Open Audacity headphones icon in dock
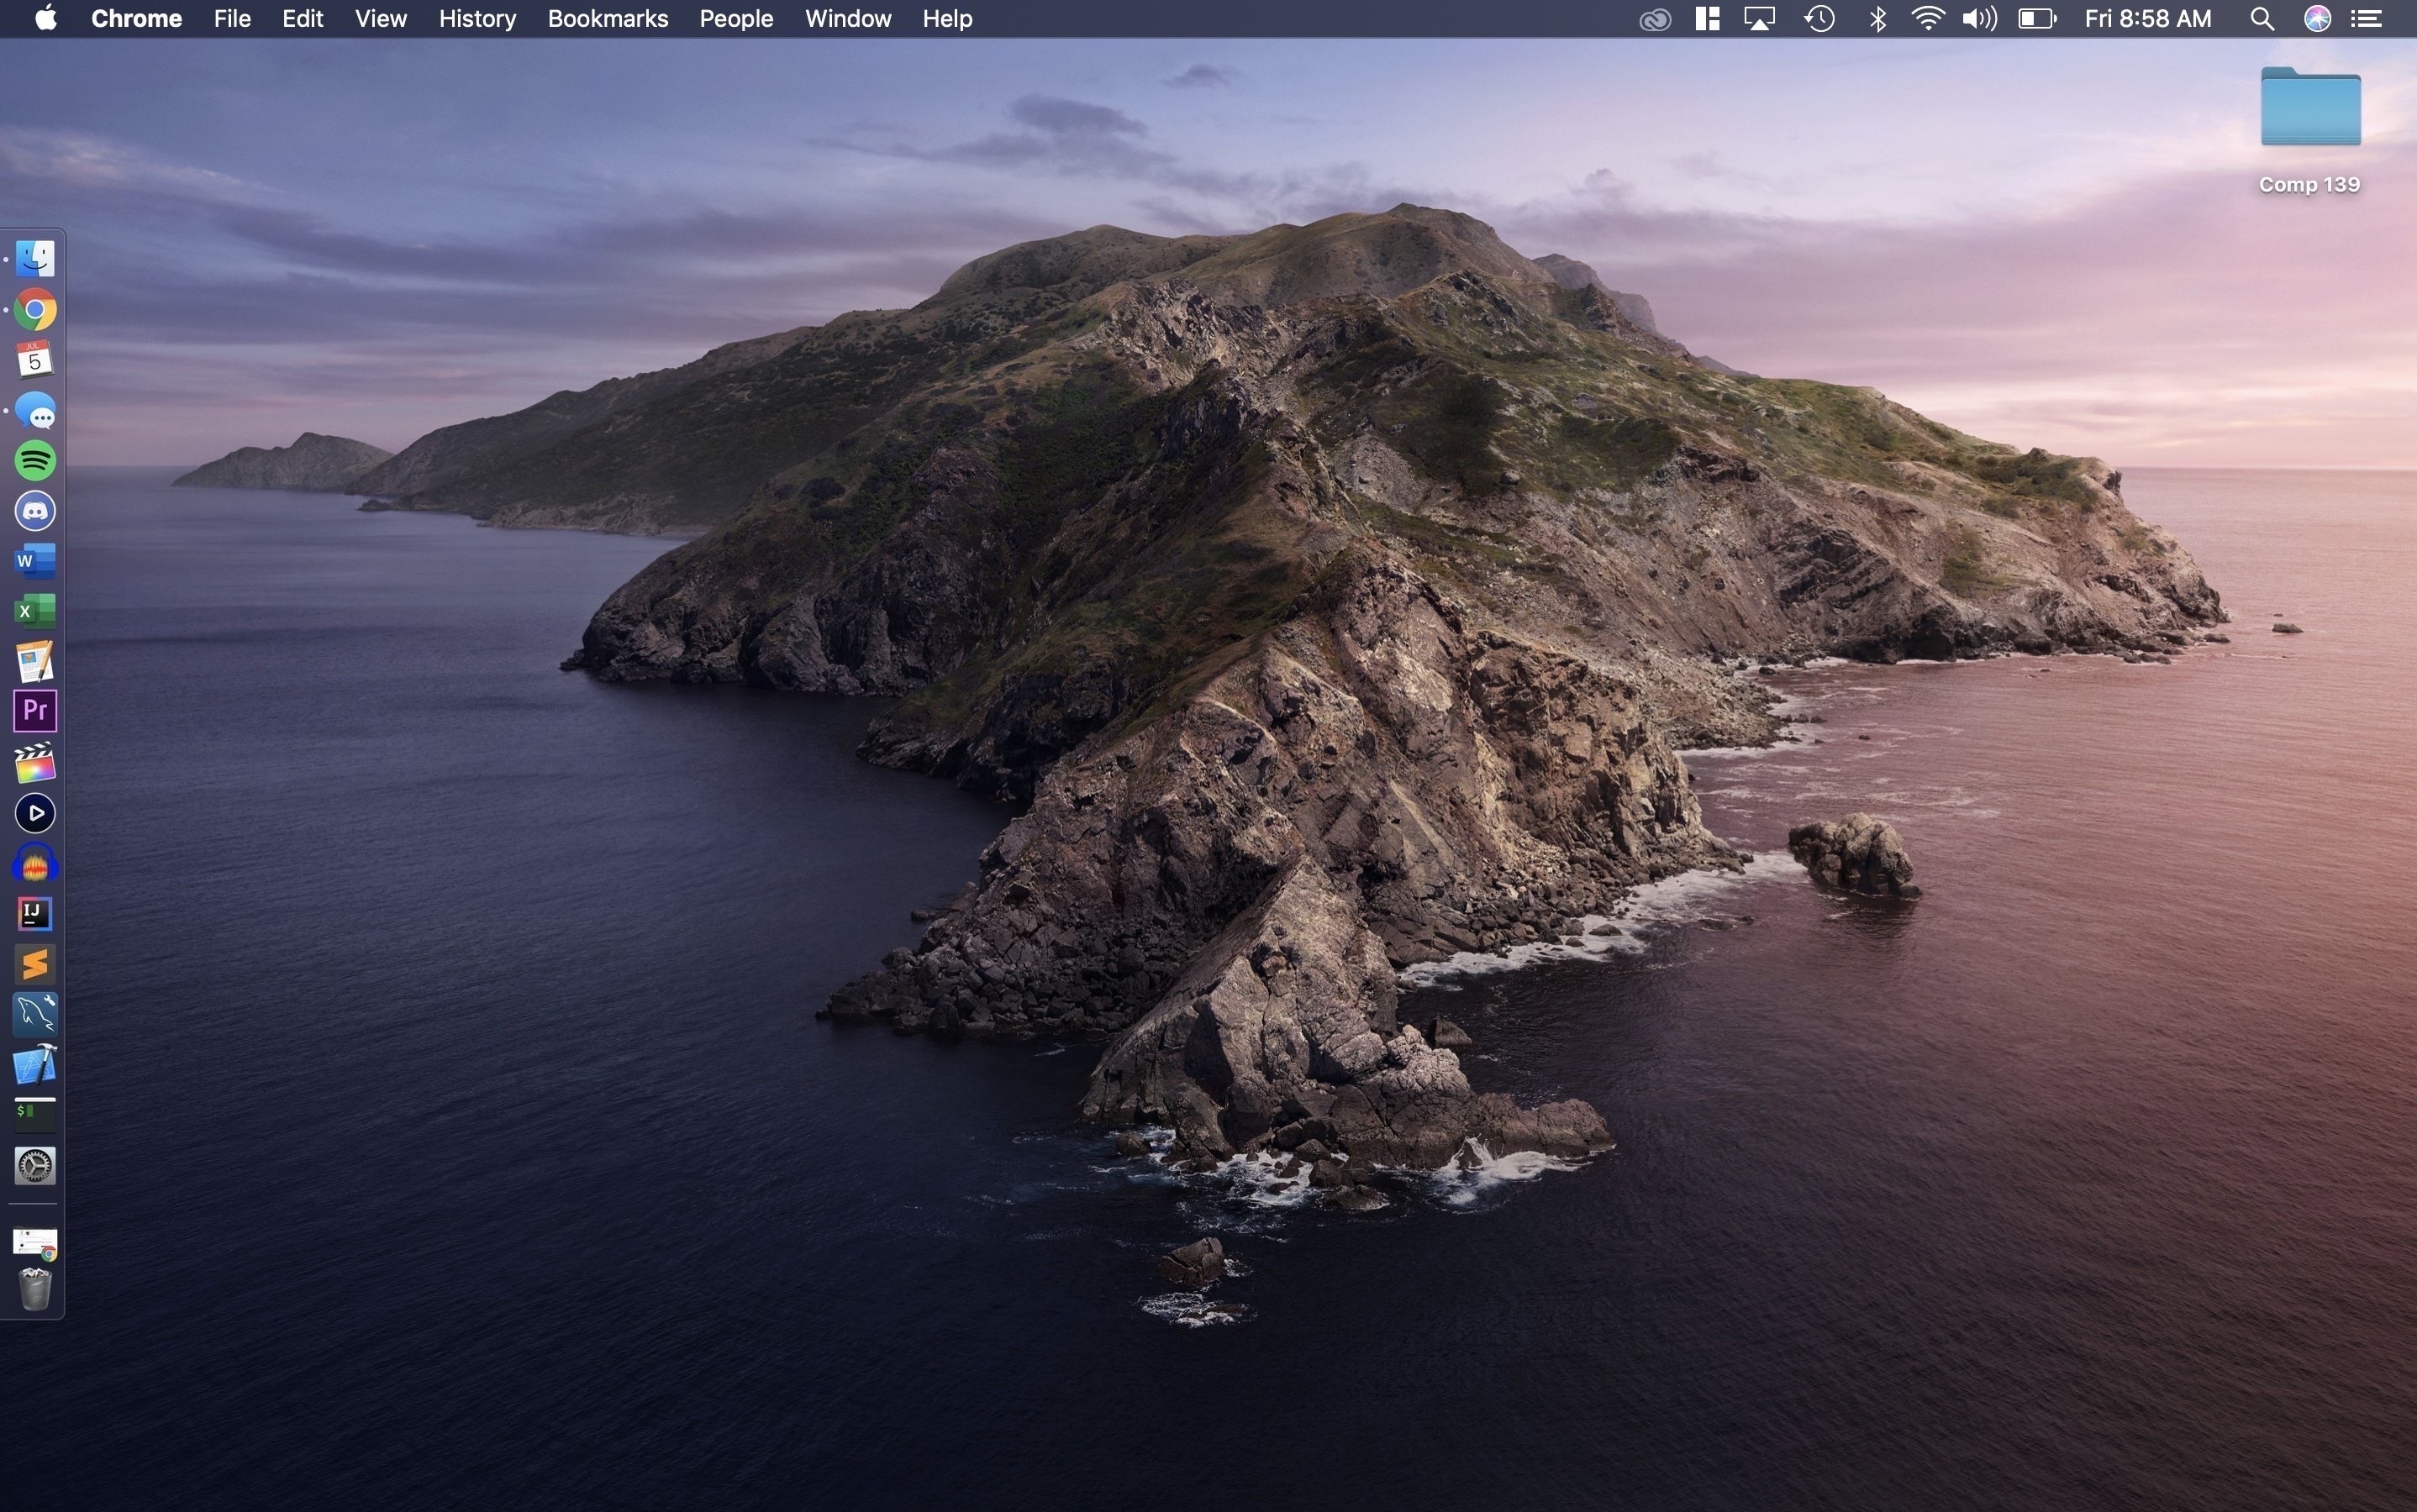This screenshot has width=2417, height=1512. pyautogui.click(x=35, y=864)
